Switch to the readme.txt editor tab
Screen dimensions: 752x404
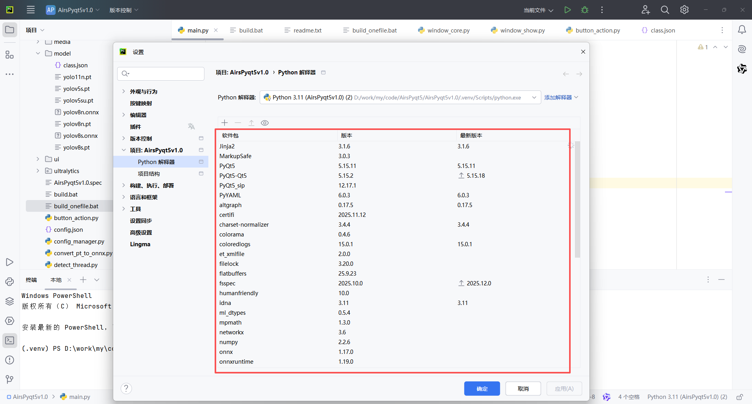[x=303, y=30]
